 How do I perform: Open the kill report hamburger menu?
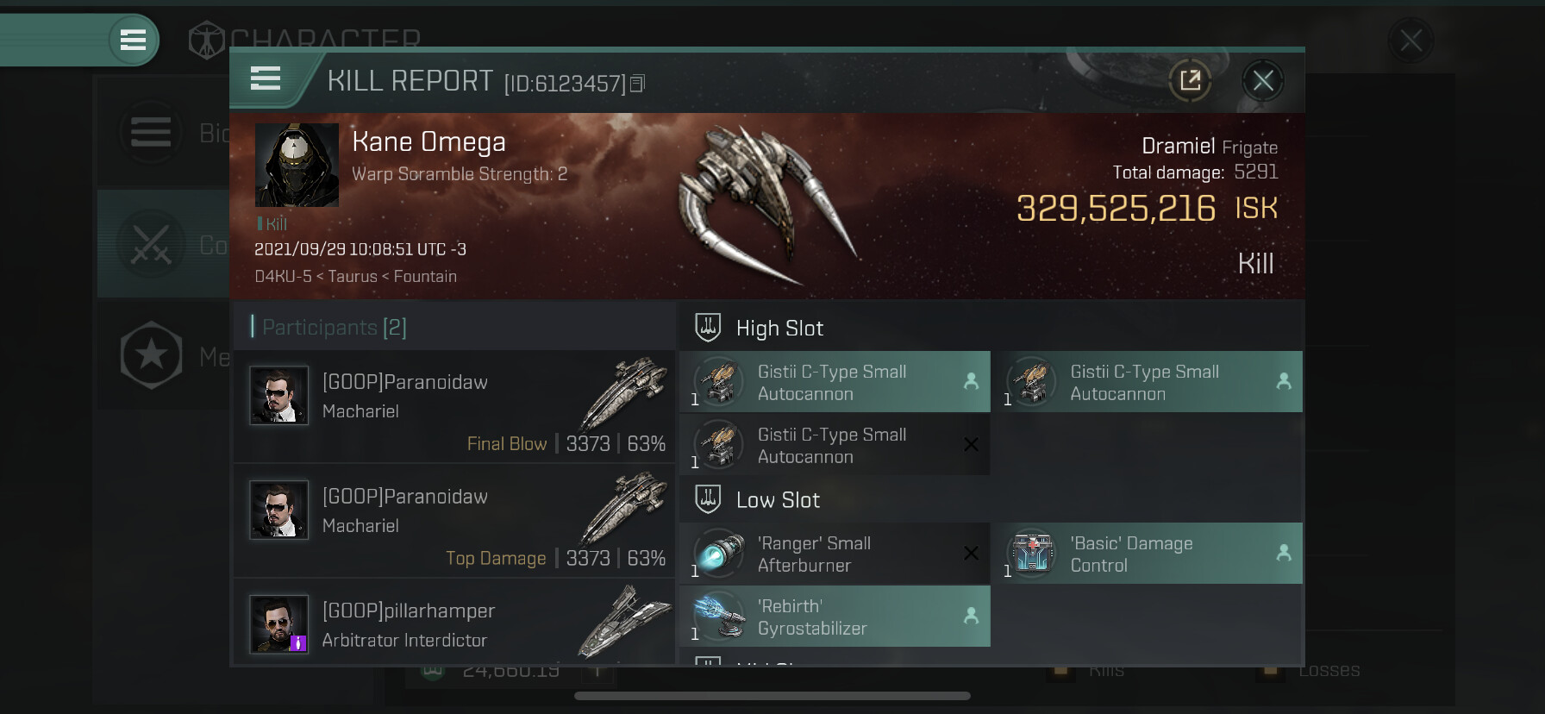266,79
